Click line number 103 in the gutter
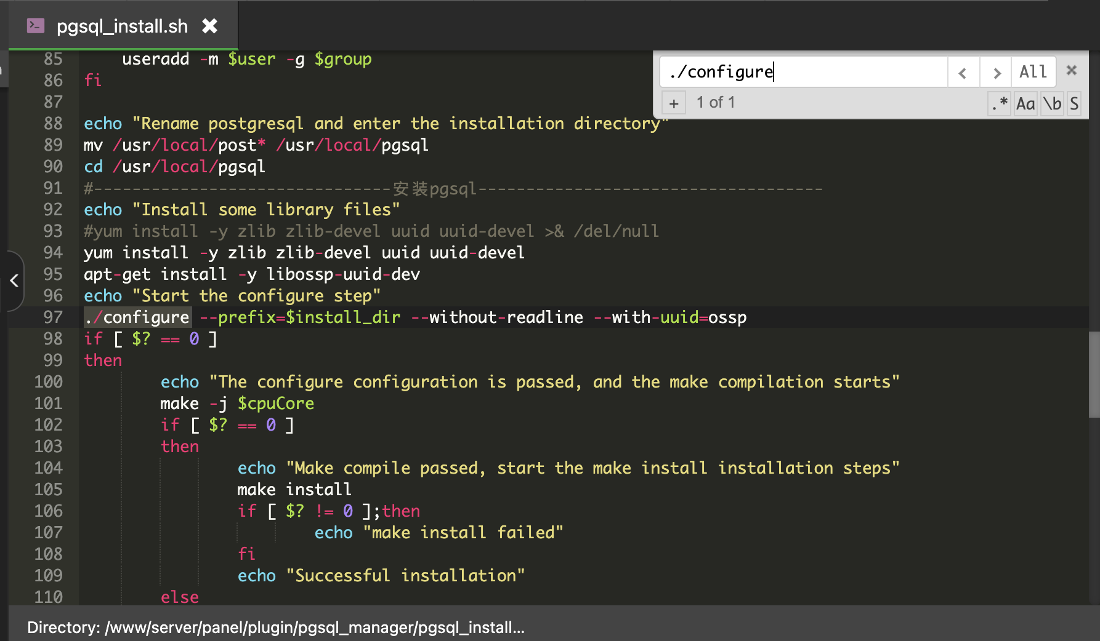The width and height of the screenshot is (1100, 641). click(49, 447)
